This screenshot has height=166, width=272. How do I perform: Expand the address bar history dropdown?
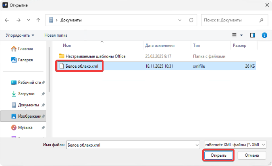(x=180, y=20)
